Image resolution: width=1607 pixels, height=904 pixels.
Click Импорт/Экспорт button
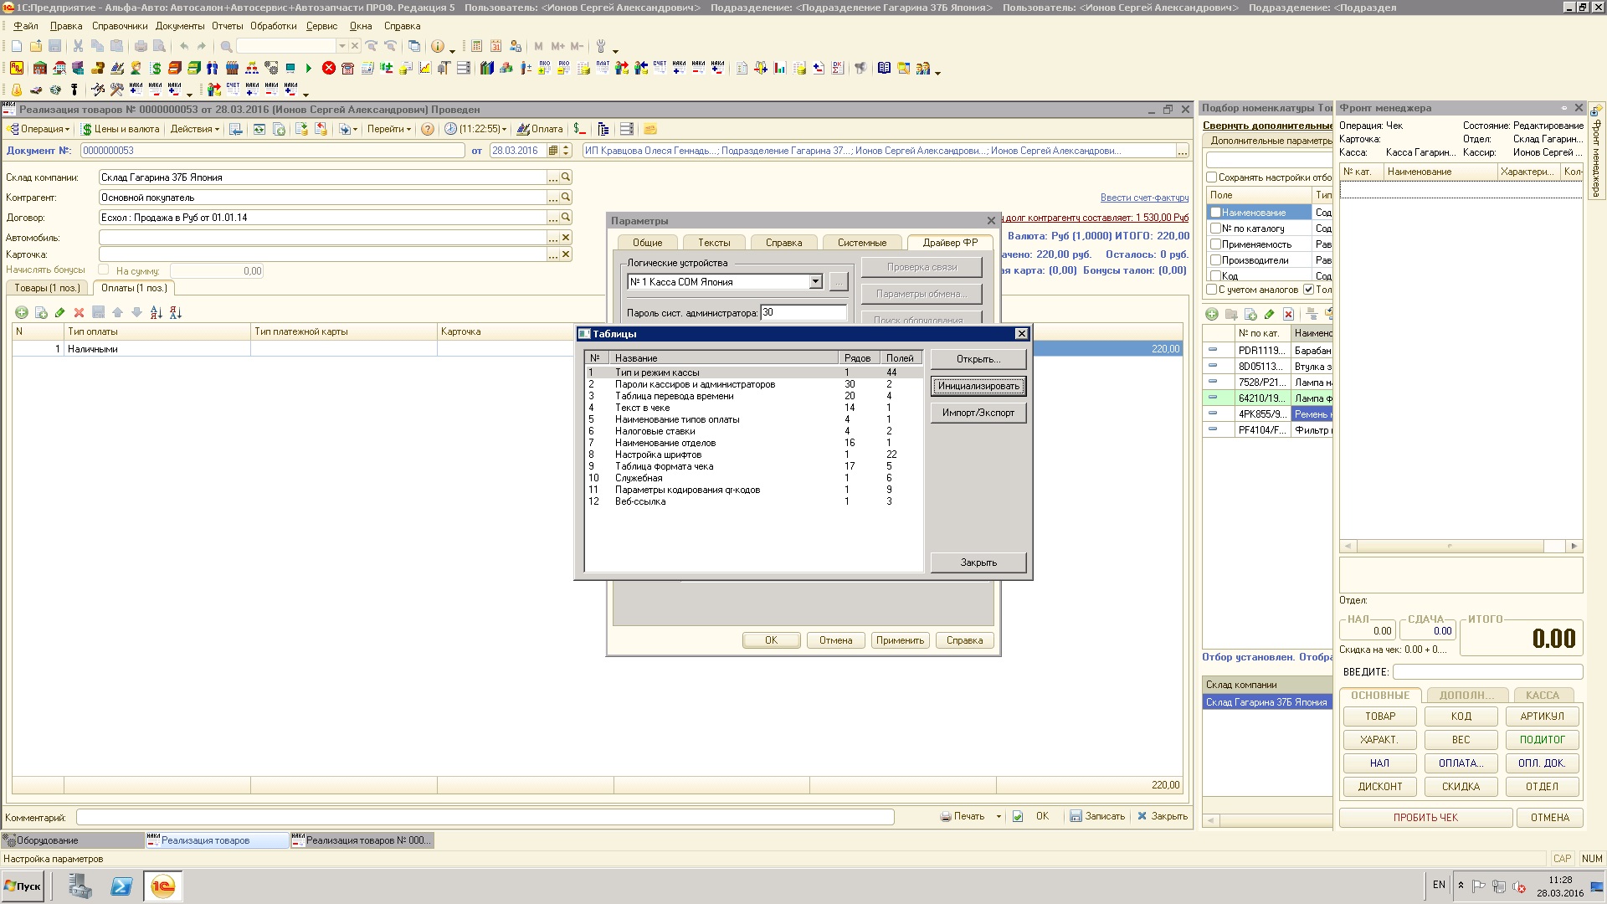coord(978,413)
